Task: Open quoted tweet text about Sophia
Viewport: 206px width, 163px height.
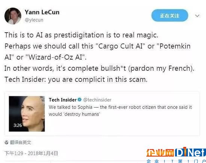Action: tap(120, 111)
